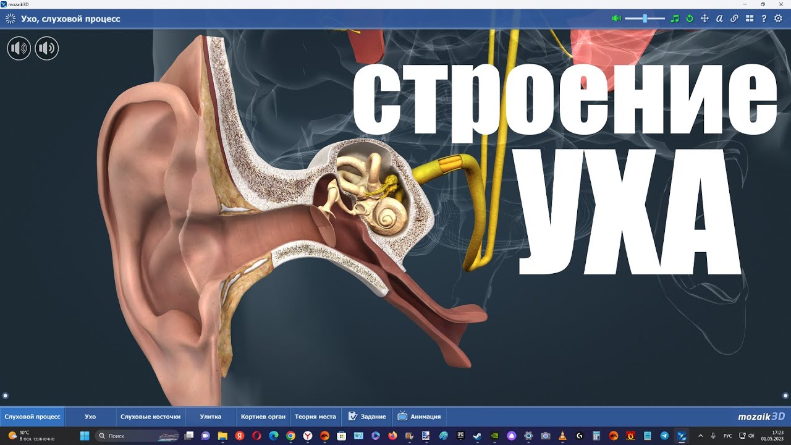The image size is (791, 445).
Task: Mute the green speaker volume icon
Action: (616, 19)
